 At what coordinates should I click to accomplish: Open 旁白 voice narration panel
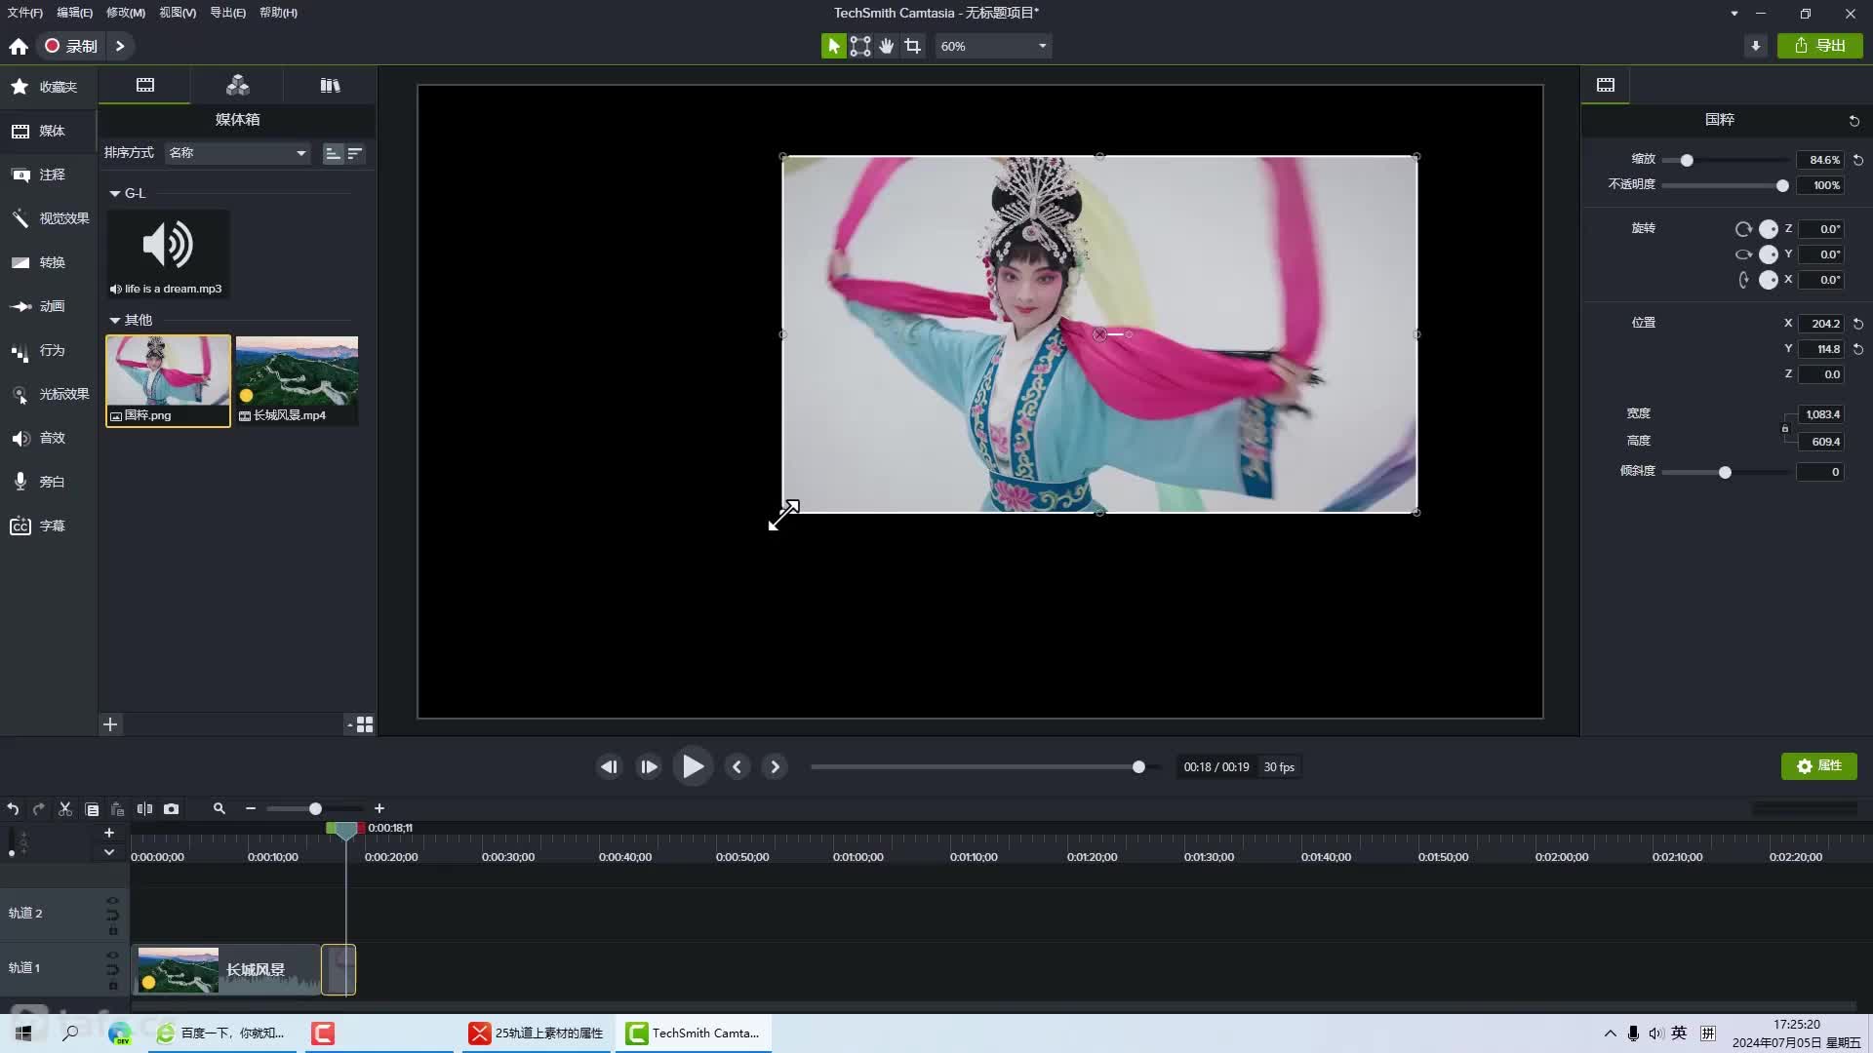coord(49,482)
